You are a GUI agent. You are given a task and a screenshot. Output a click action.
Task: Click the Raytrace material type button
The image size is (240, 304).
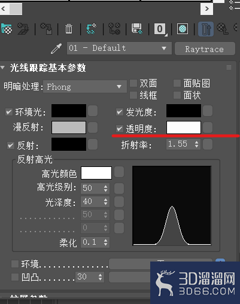pos(205,48)
